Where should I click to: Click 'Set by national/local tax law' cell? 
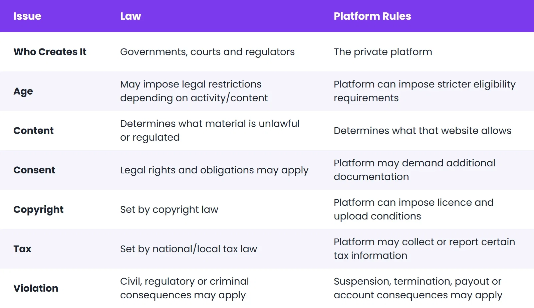click(x=189, y=249)
